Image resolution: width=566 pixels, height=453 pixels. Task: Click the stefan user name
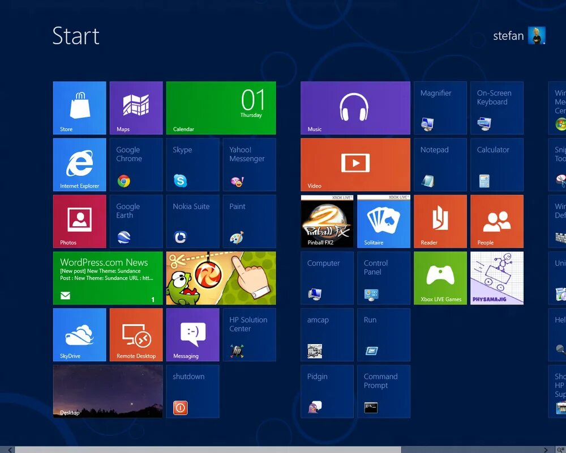[x=508, y=36]
